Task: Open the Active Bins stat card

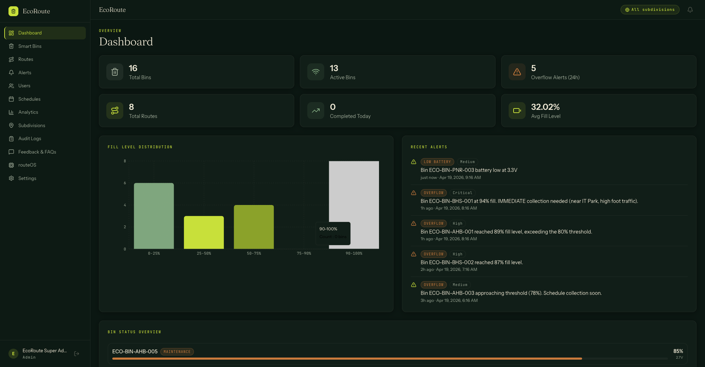Action: click(x=397, y=72)
